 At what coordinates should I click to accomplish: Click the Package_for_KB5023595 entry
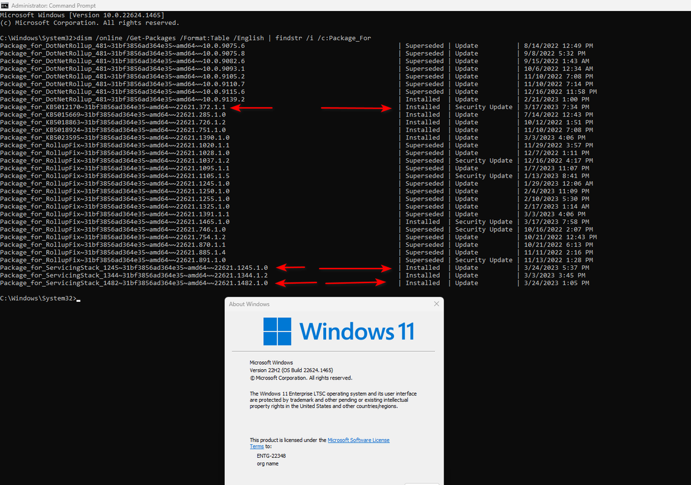pyautogui.click(x=115, y=138)
